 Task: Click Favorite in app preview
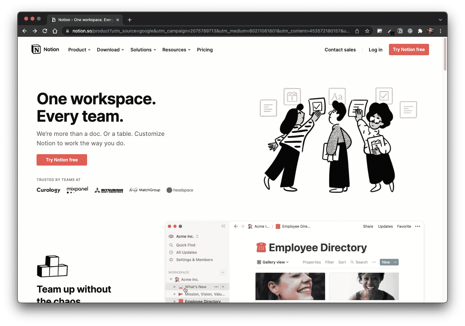coord(404,226)
